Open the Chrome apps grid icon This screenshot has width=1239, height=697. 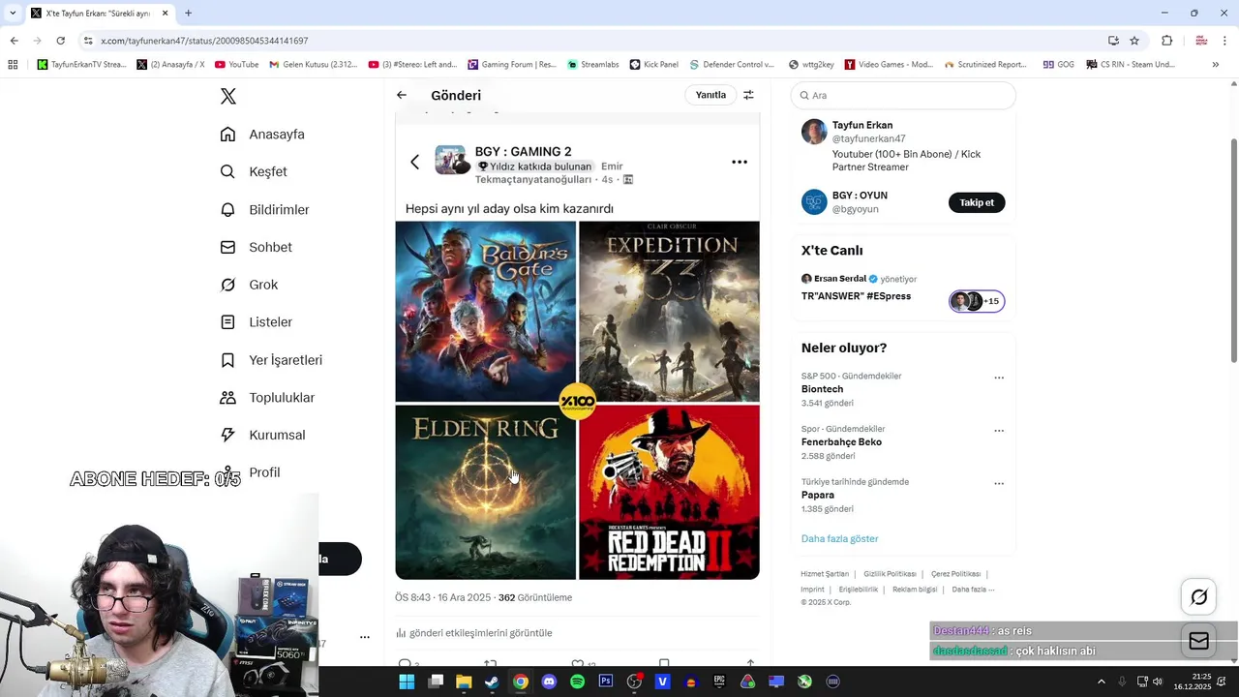click(13, 65)
